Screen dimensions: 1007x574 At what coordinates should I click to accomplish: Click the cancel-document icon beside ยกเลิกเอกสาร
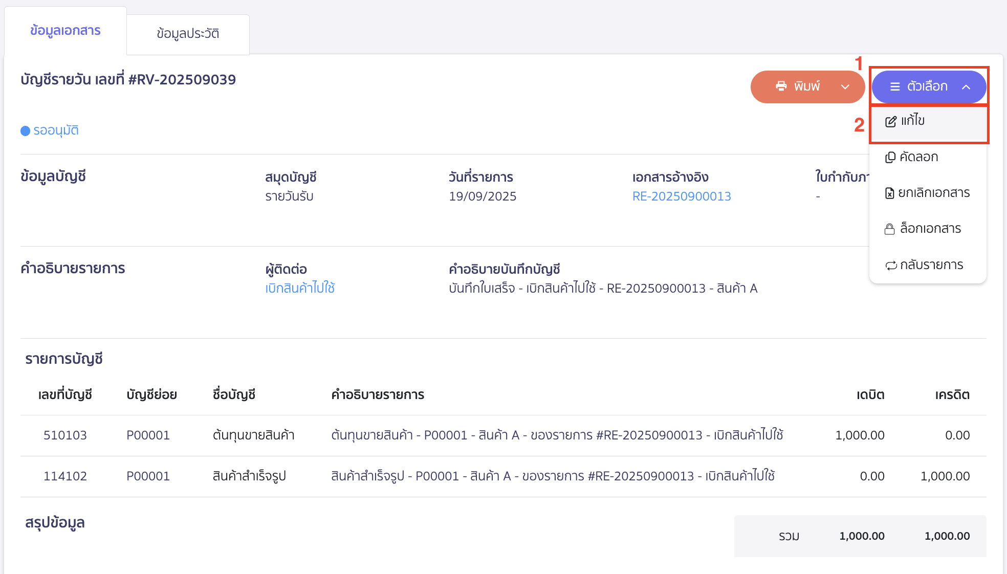(890, 193)
